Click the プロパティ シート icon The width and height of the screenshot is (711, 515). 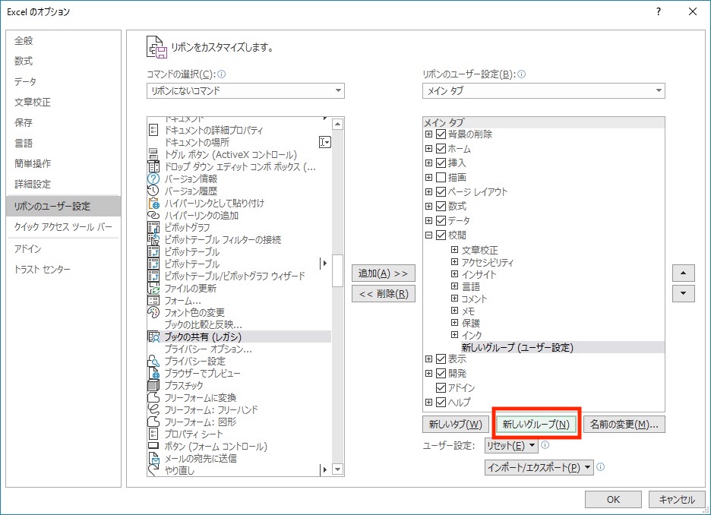[153, 434]
